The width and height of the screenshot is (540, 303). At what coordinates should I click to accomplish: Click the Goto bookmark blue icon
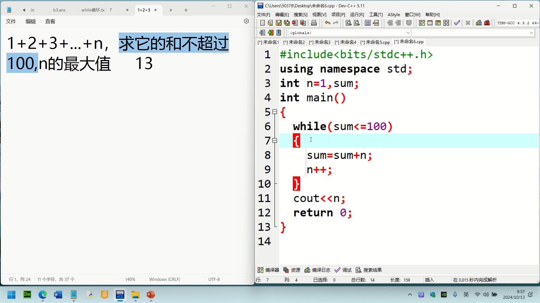pos(279,33)
